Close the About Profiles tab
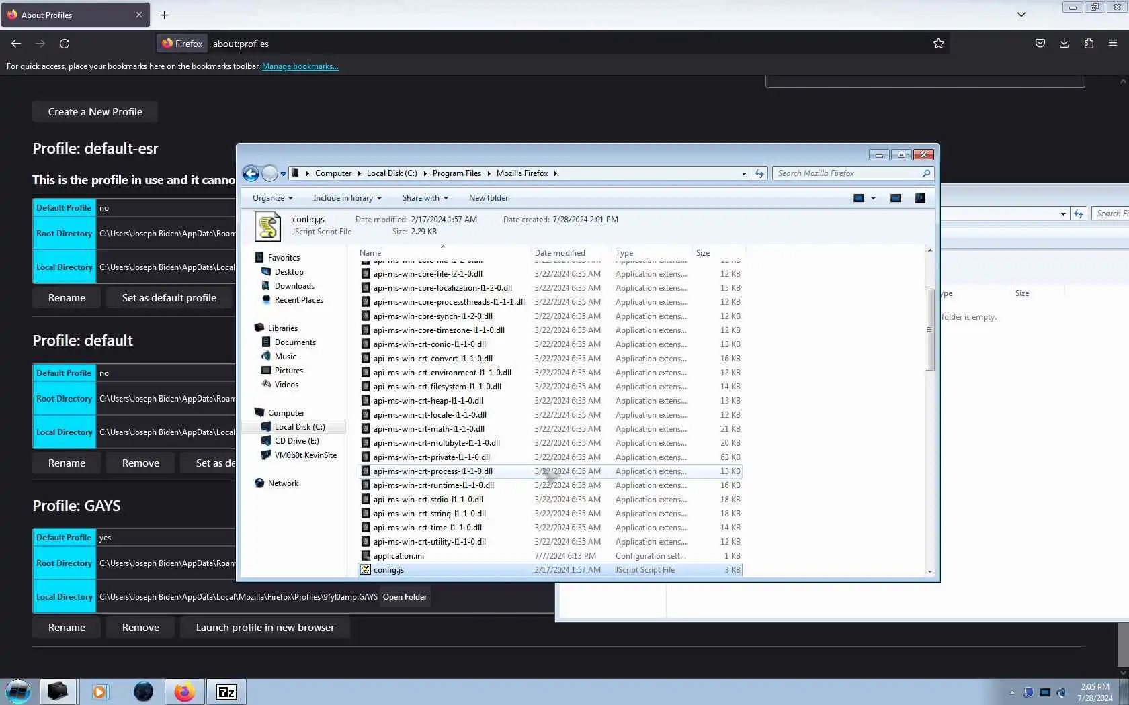This screenshot has height=705, width=1129. pos(139,15)
